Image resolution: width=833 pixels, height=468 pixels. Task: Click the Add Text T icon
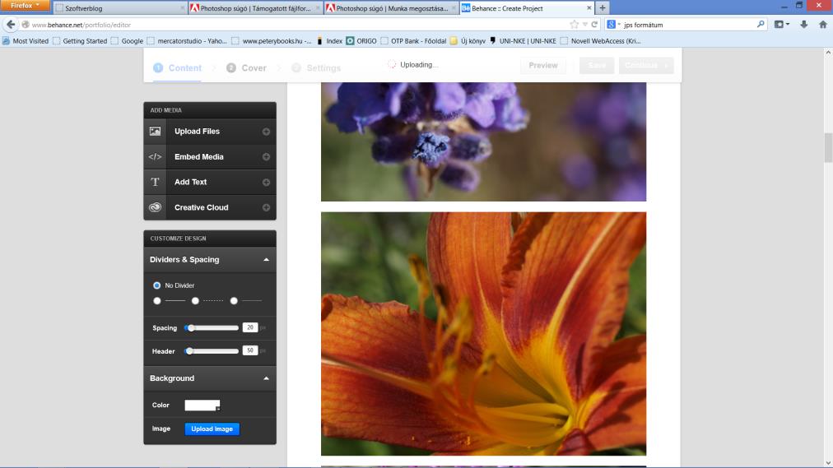pyautogui.click(x=155, y=182)
